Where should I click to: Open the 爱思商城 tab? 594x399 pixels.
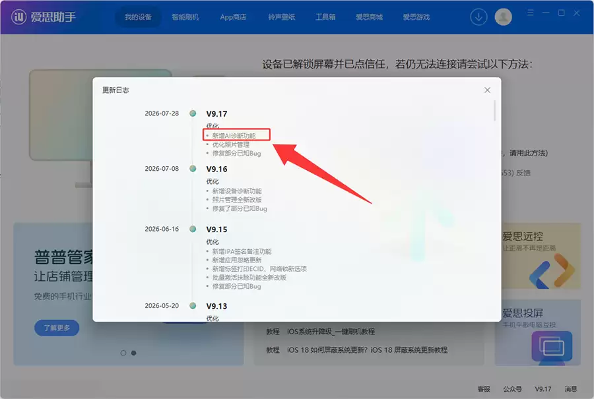[369, 17]
